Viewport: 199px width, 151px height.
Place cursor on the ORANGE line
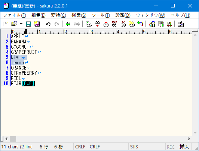(x=19, y=68)
